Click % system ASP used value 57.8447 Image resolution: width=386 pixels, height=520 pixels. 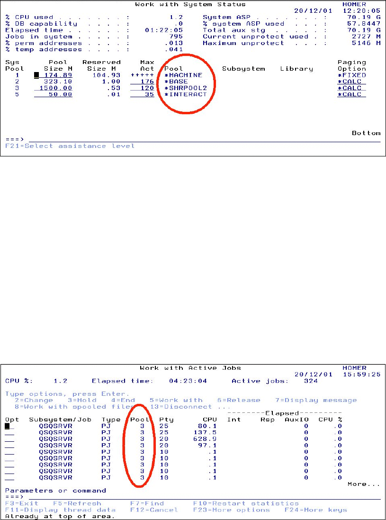(x=364, y=24)
